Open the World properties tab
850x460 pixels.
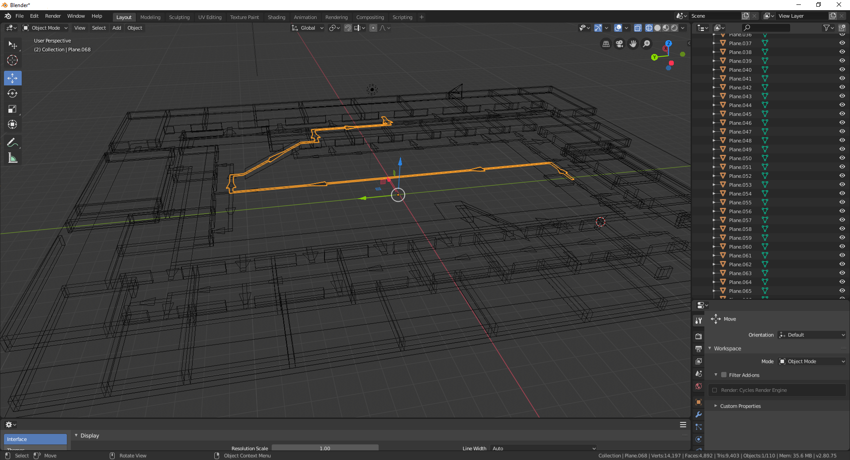tap(699, 386)
